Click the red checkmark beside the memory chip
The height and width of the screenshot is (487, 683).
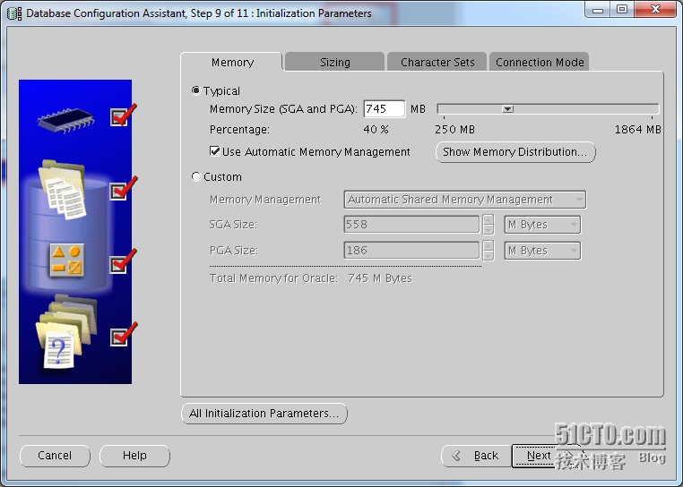[123, 115]
